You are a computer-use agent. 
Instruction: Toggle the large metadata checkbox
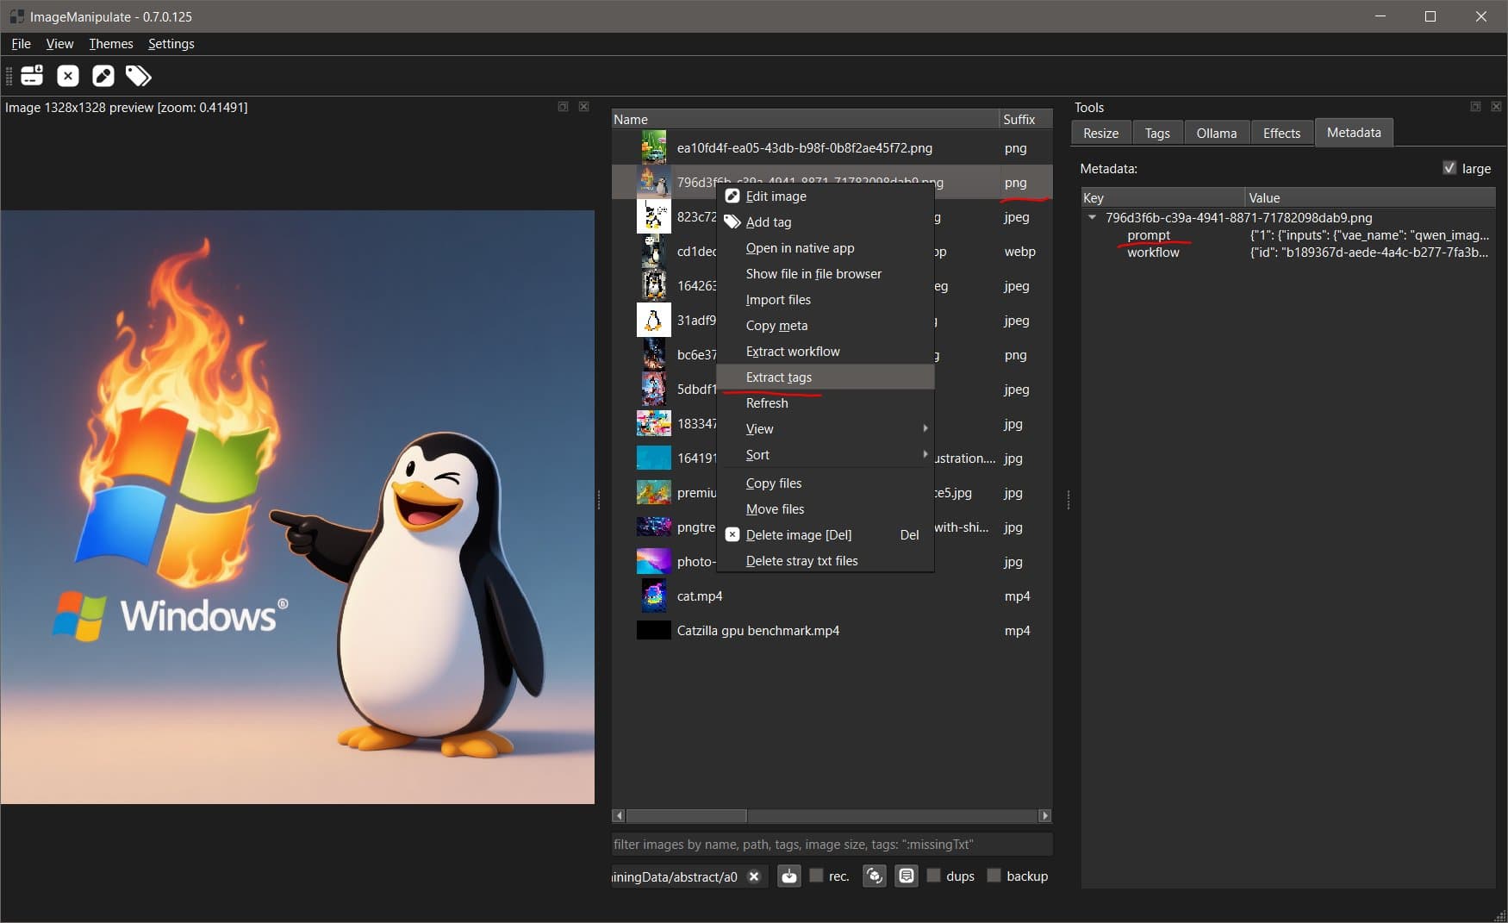[x=1449, y=168]
